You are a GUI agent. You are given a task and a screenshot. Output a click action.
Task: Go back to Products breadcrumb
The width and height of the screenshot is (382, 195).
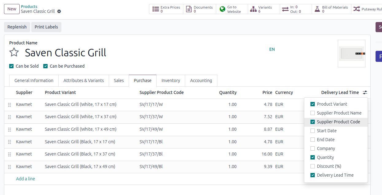pos(29,6)
